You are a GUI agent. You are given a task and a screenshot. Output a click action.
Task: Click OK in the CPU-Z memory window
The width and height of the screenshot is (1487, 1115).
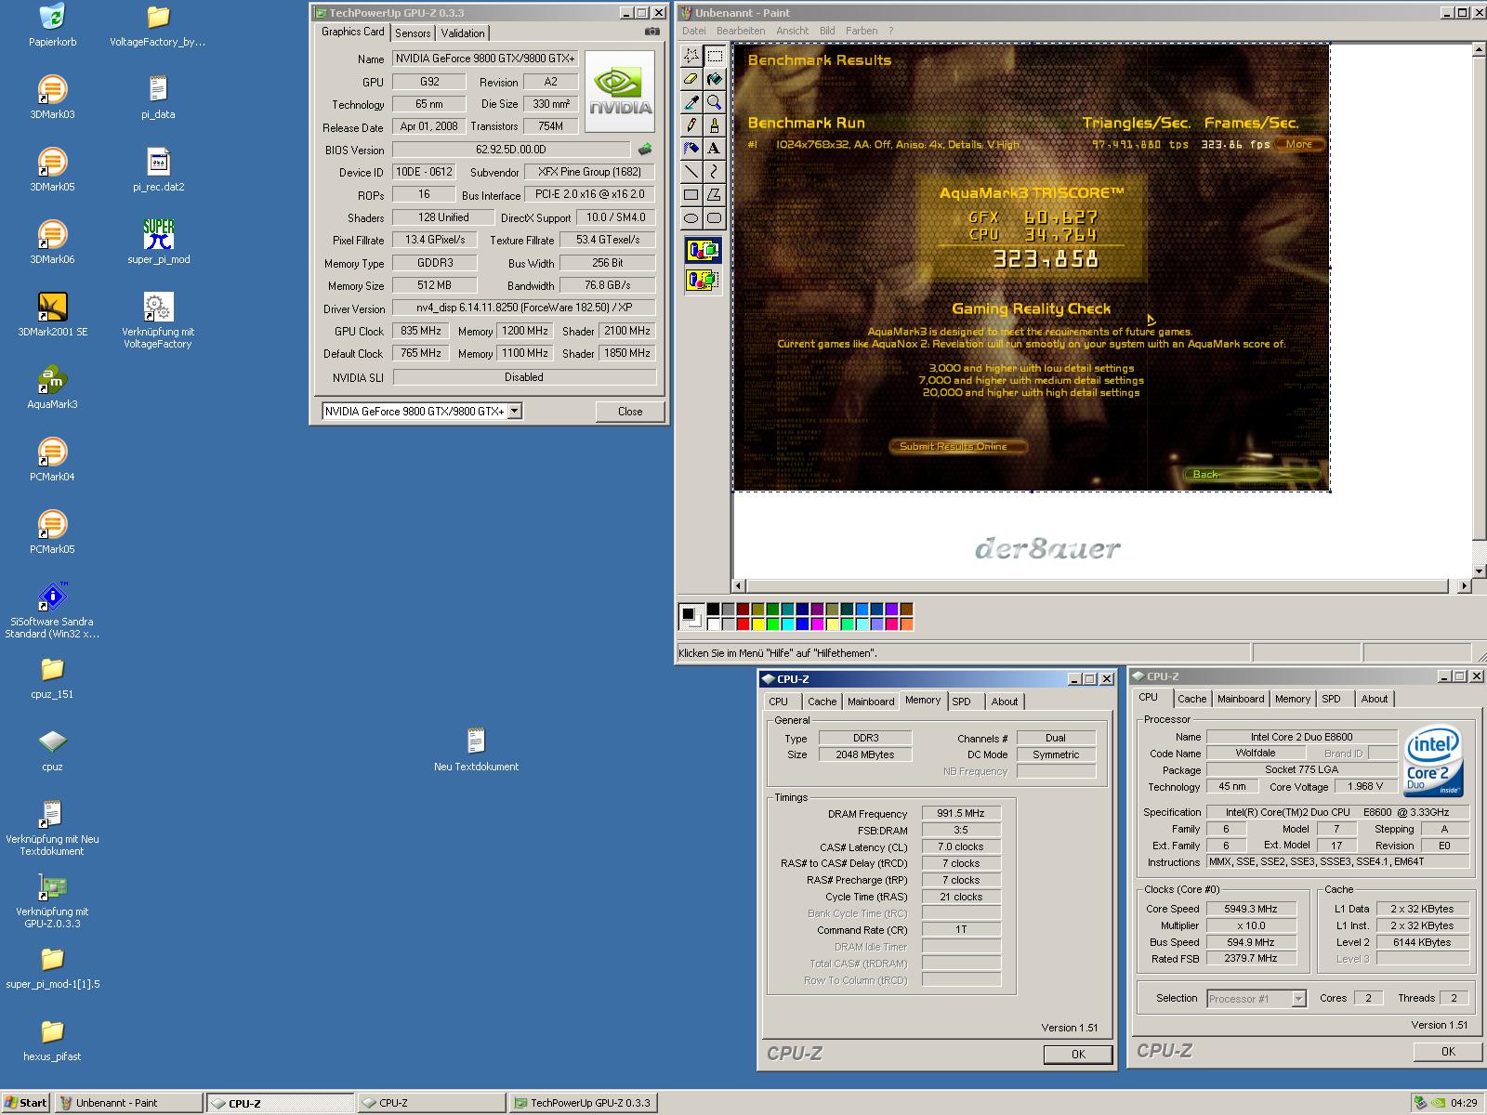tap(1078, 1054)
